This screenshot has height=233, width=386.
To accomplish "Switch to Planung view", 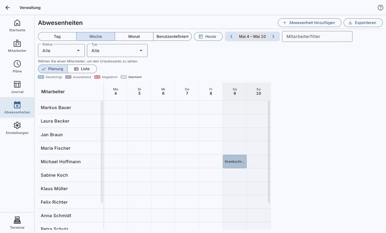I will [53, 69].
